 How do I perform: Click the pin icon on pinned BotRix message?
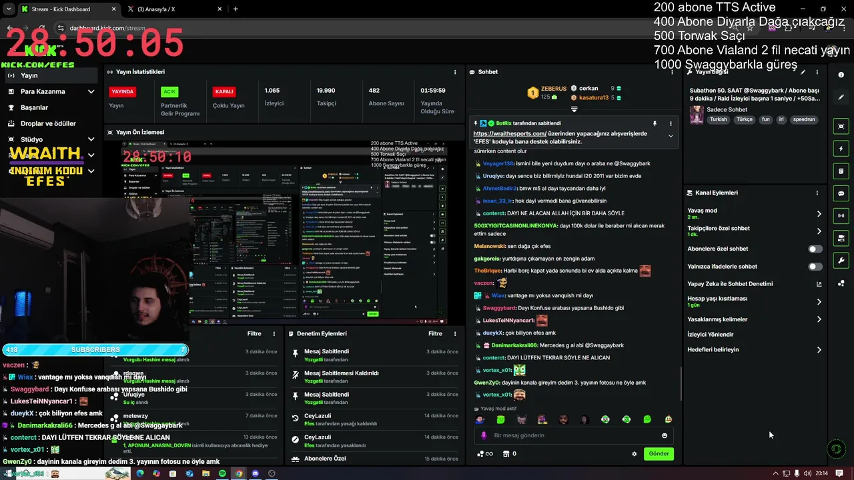pyautogui.click(x=655, y=123)
